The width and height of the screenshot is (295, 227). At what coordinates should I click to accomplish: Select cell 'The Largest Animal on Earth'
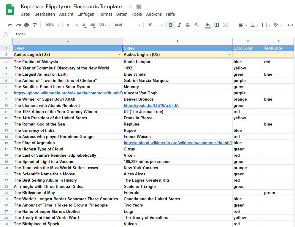(x=68, y=74)
